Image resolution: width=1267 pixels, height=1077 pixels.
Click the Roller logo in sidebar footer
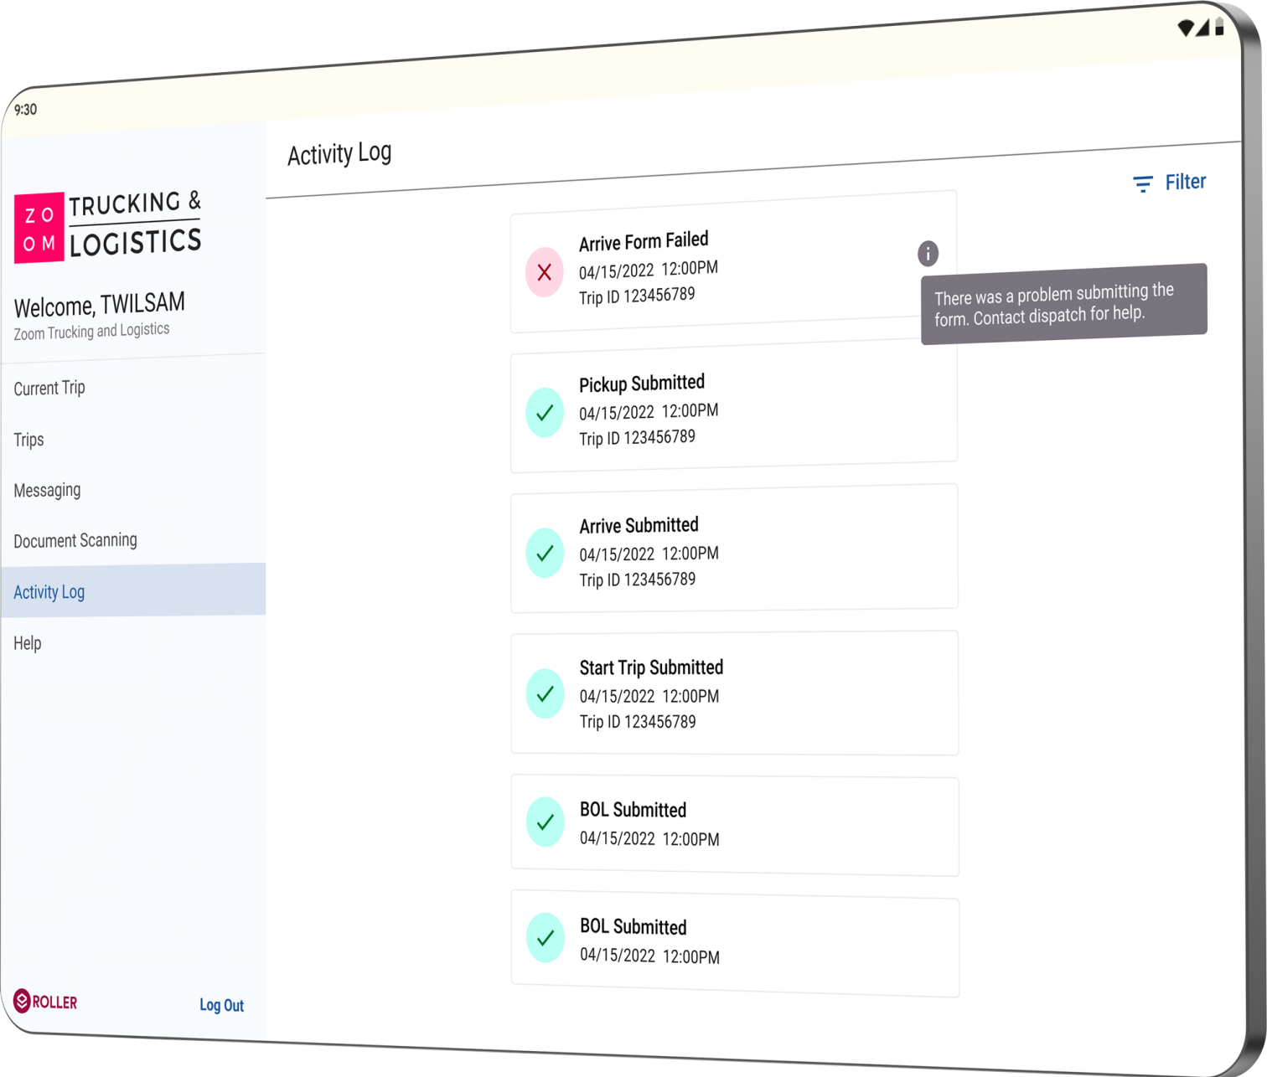(x=45, y=1001)
